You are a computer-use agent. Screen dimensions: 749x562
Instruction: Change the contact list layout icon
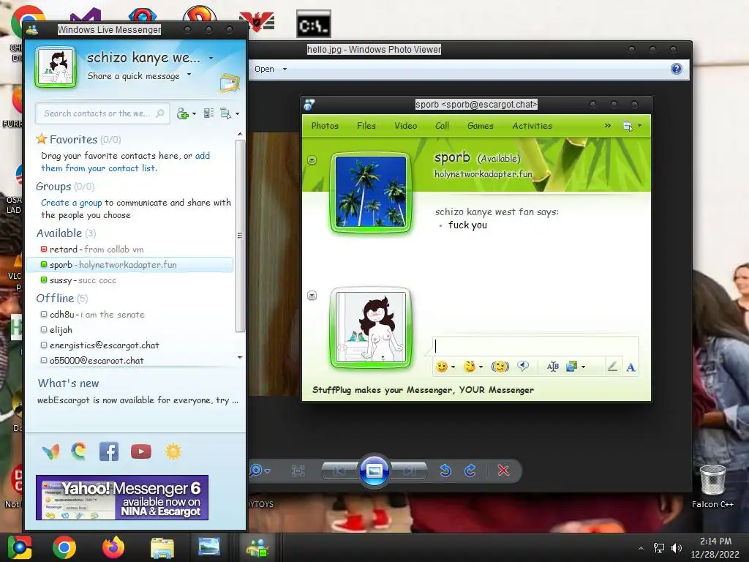click(x=208, y=113)
